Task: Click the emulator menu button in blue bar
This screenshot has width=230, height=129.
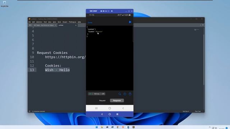Action: (x=117, y=114)
